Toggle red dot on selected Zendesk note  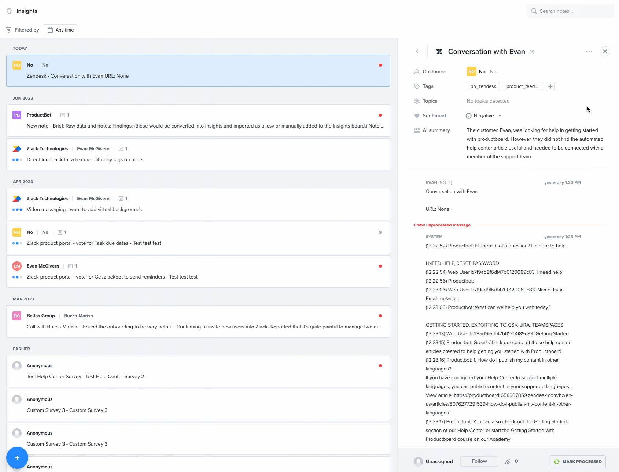380,65
